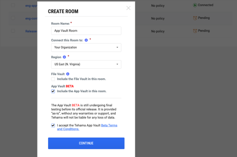Click into the Room Name input field

(x=86, y=31)
